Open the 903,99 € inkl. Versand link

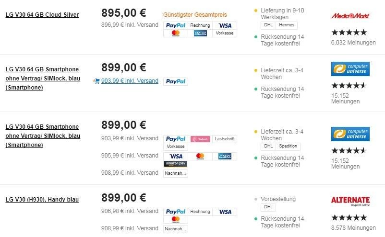pyautogui.click(x=130, y=81)
